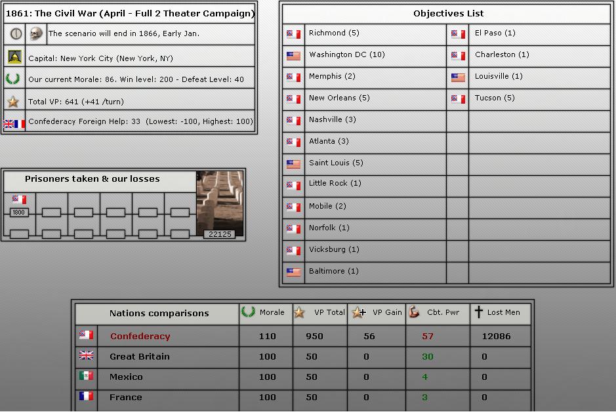Click the Confederate flag next to Tucson objective

tap(458, 98)
